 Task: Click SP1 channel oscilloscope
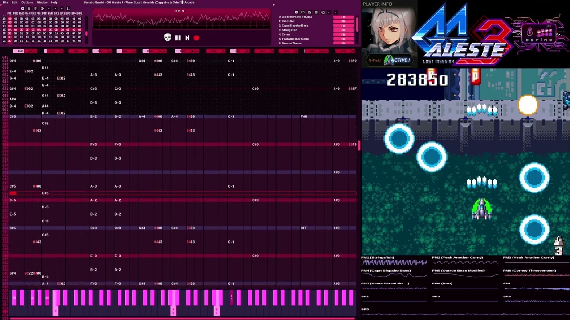(x=537, y=288)
